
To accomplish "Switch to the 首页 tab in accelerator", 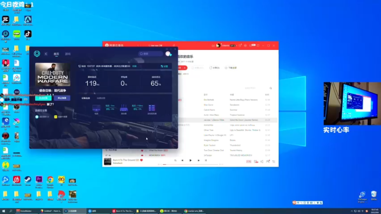I will (56, 54).
